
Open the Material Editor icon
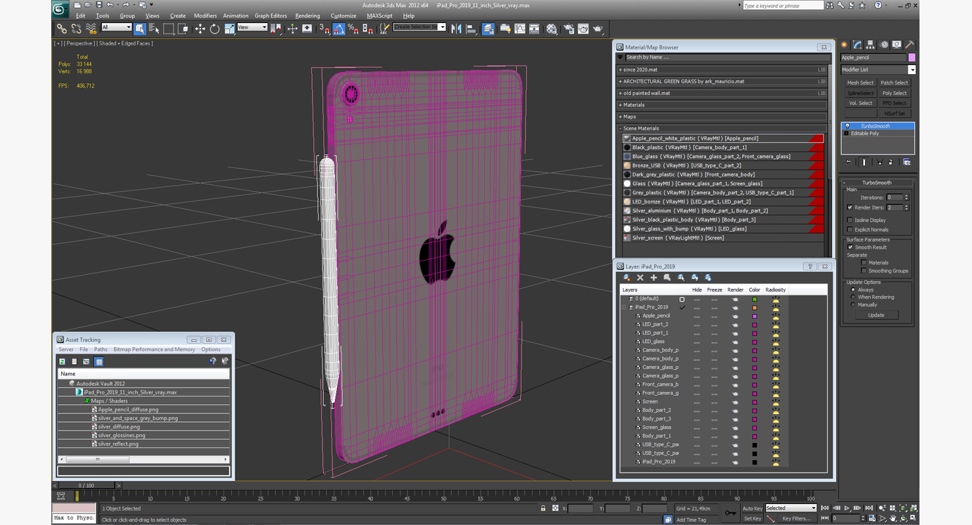pos(552,29)
